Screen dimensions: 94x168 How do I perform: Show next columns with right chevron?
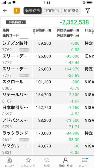click(x=93, y=33)
